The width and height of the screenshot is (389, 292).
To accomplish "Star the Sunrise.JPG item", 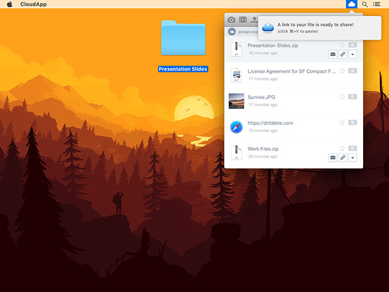I will coord(342,97).
